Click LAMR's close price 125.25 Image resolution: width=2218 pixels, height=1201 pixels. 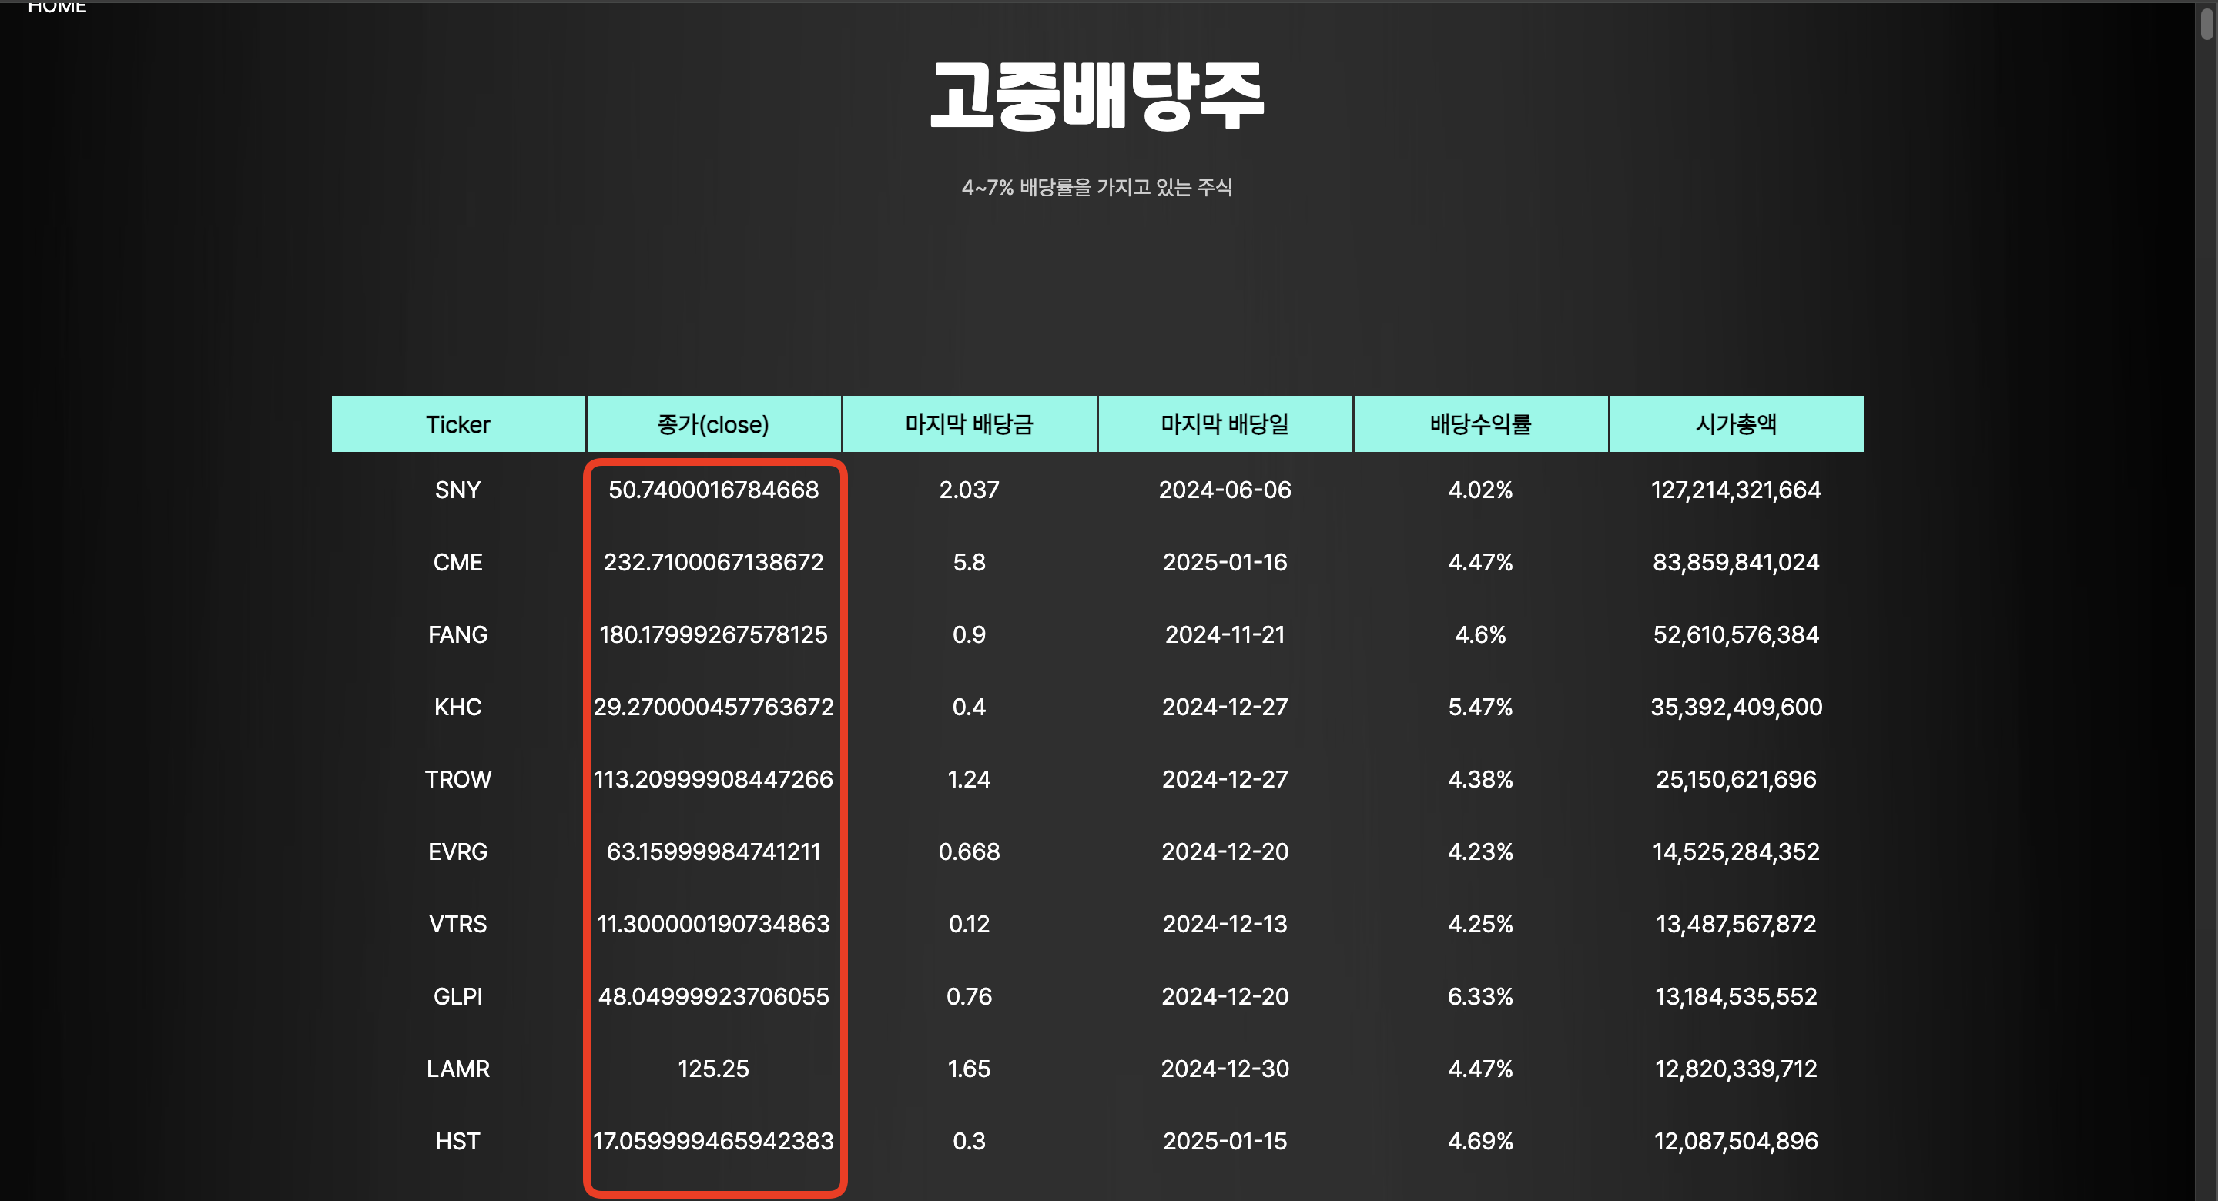(x=714, y=1069)
